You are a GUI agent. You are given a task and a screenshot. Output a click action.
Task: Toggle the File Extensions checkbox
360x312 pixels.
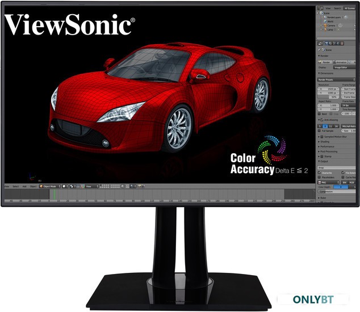(x=343, y=173)
